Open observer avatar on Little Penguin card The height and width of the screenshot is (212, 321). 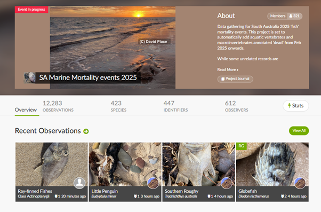(153, 183)
